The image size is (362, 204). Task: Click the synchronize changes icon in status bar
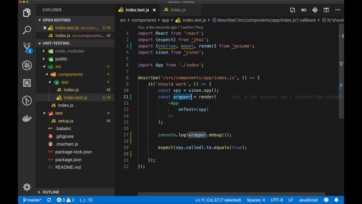pos(49,200)
